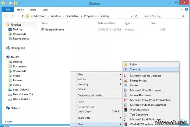Open Desktop under Favorites
The height and width of the screenshot is (127, 190).
pyautogui.click(x=17, y=29)
